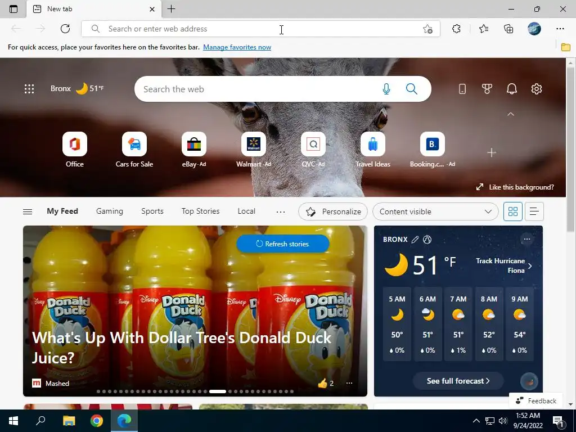The width and height of the screenshot is (576, 432).
Task: Add a new quick link site
Action: click(x=492, y=152)
